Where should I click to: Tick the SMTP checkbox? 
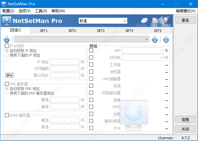click(x=91, y=107)
